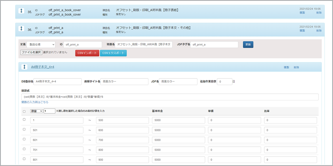Viewport: 333px width, 166px height.
Task: Click the reorder arrow icon beside A4冊子本文_4+4
Action: click(25, 67)
